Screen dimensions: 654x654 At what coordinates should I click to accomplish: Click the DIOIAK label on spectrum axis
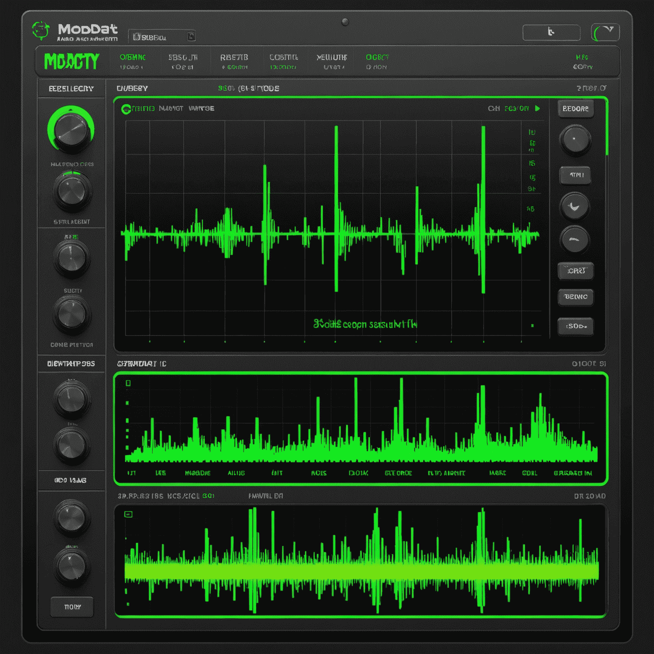tap(358, 473)
